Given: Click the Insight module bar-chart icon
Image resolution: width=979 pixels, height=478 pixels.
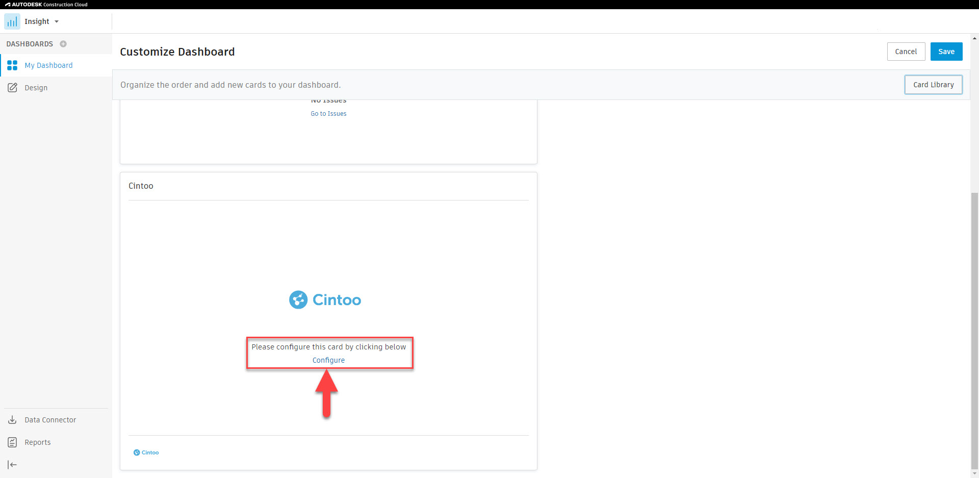Looking at the screenshot, I should tap(12, 21).
